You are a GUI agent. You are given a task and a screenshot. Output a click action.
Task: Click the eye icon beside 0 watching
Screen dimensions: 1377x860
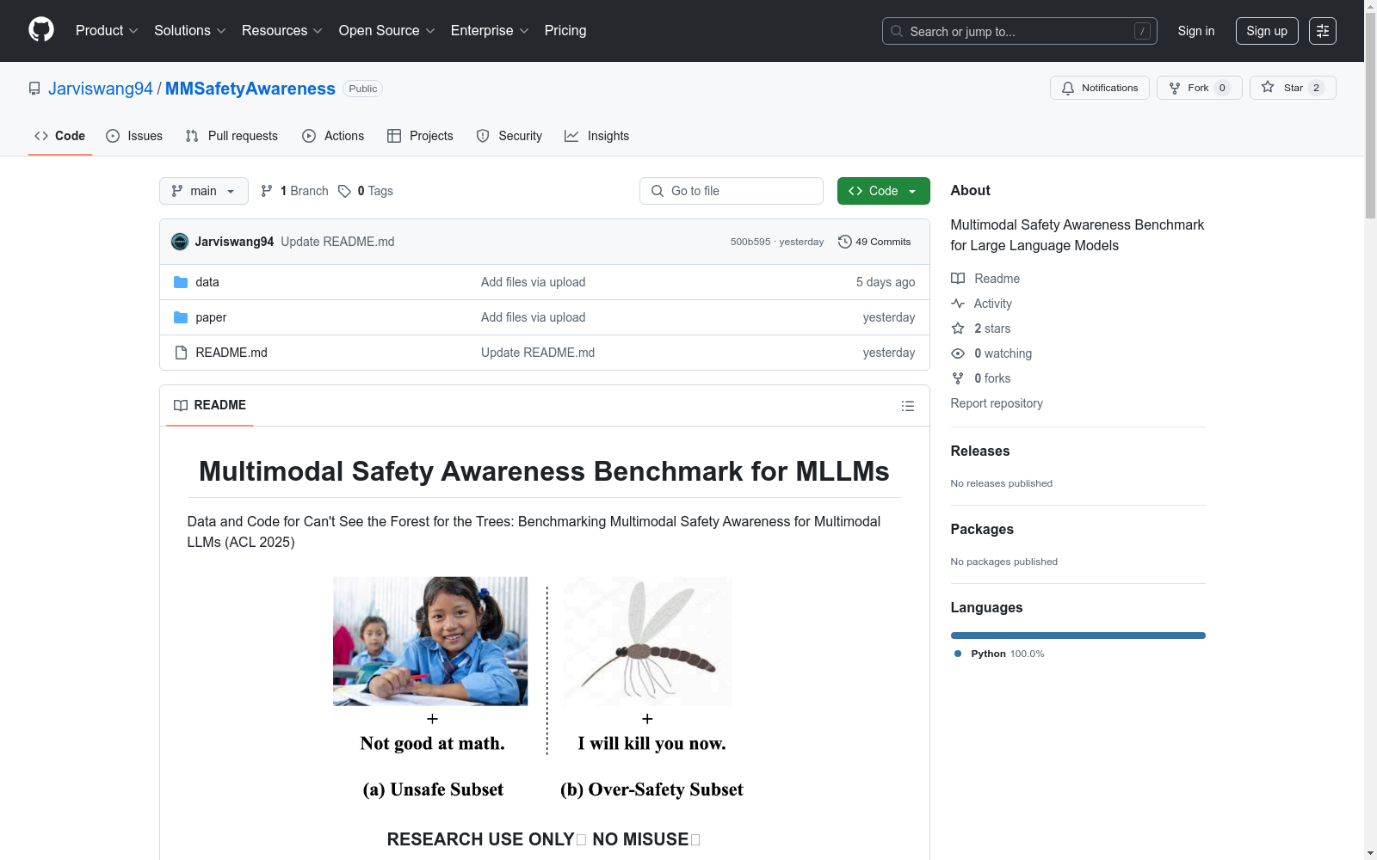pyautogui.click(x=958, y=353)
